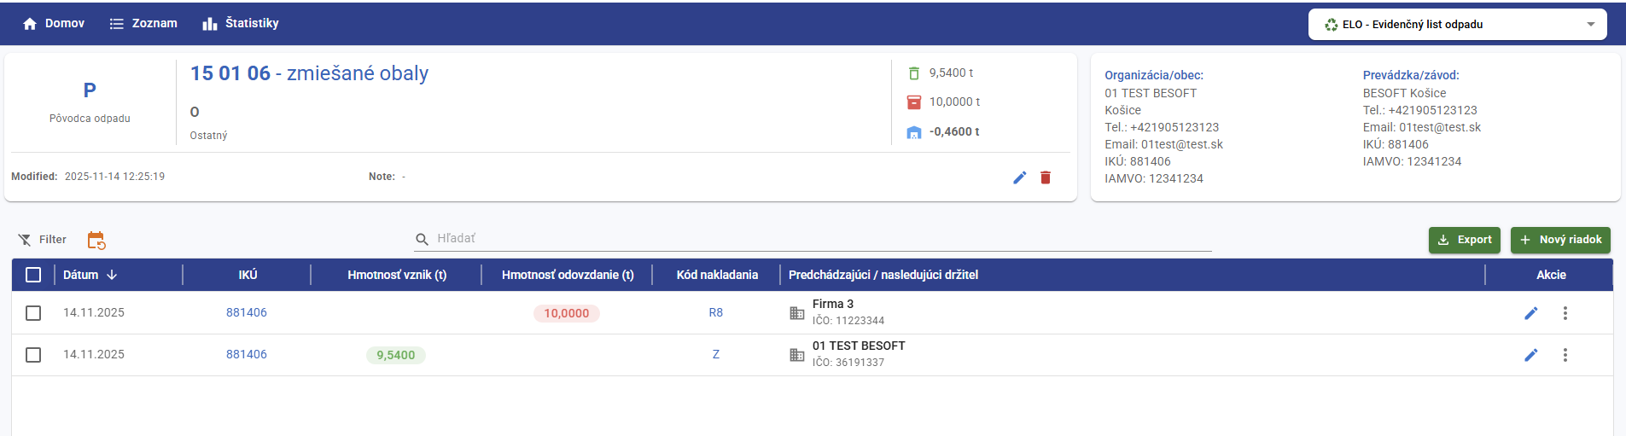Click the Hľadať search field
Image resolution: width=1626 pixels, height=436 pixels.
(x=819, y=239)
